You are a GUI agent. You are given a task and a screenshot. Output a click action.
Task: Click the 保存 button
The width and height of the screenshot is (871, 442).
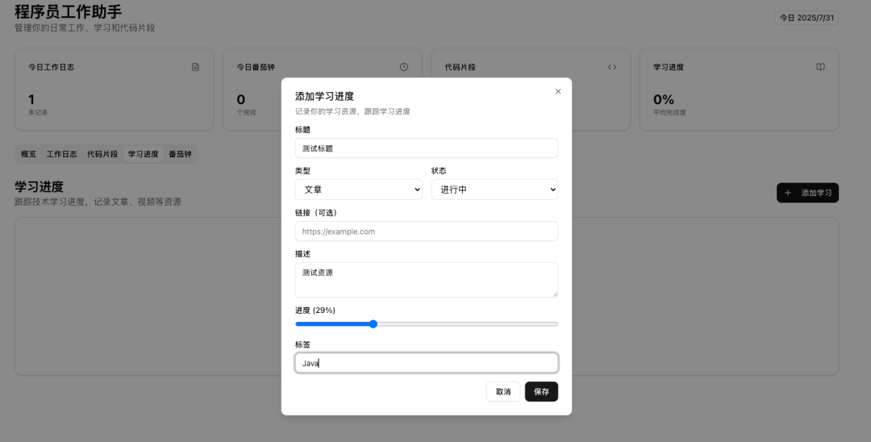click(542, 392)
